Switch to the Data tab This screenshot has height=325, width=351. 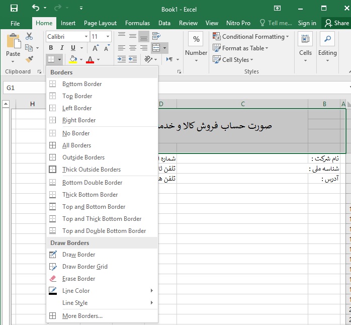[164, 23]
